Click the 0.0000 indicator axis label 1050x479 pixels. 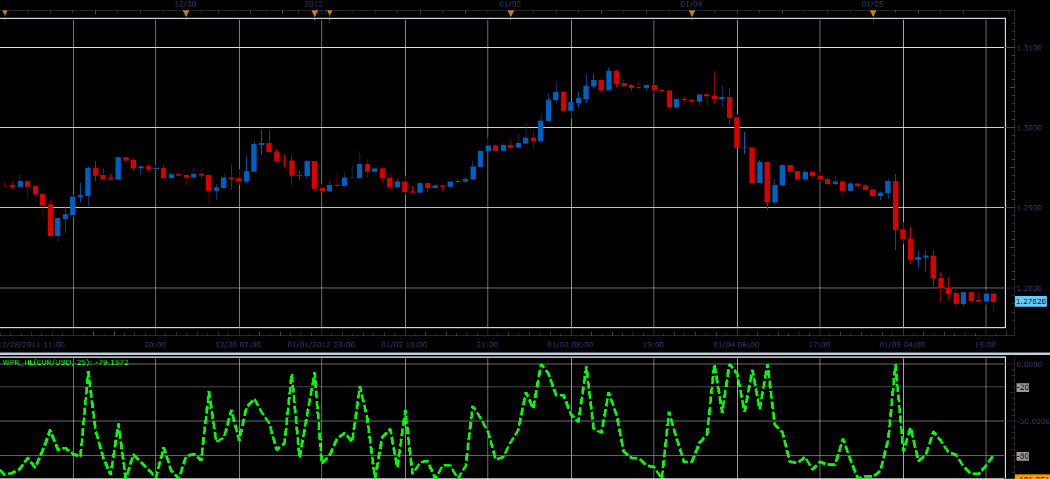point(1029,364)
